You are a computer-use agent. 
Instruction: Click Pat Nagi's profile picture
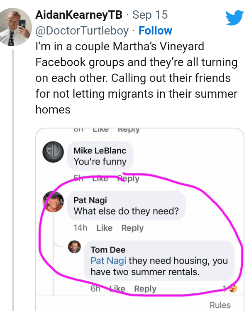53,201
